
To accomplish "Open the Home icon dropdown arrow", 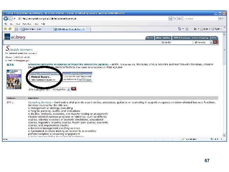I will [183, 29].
